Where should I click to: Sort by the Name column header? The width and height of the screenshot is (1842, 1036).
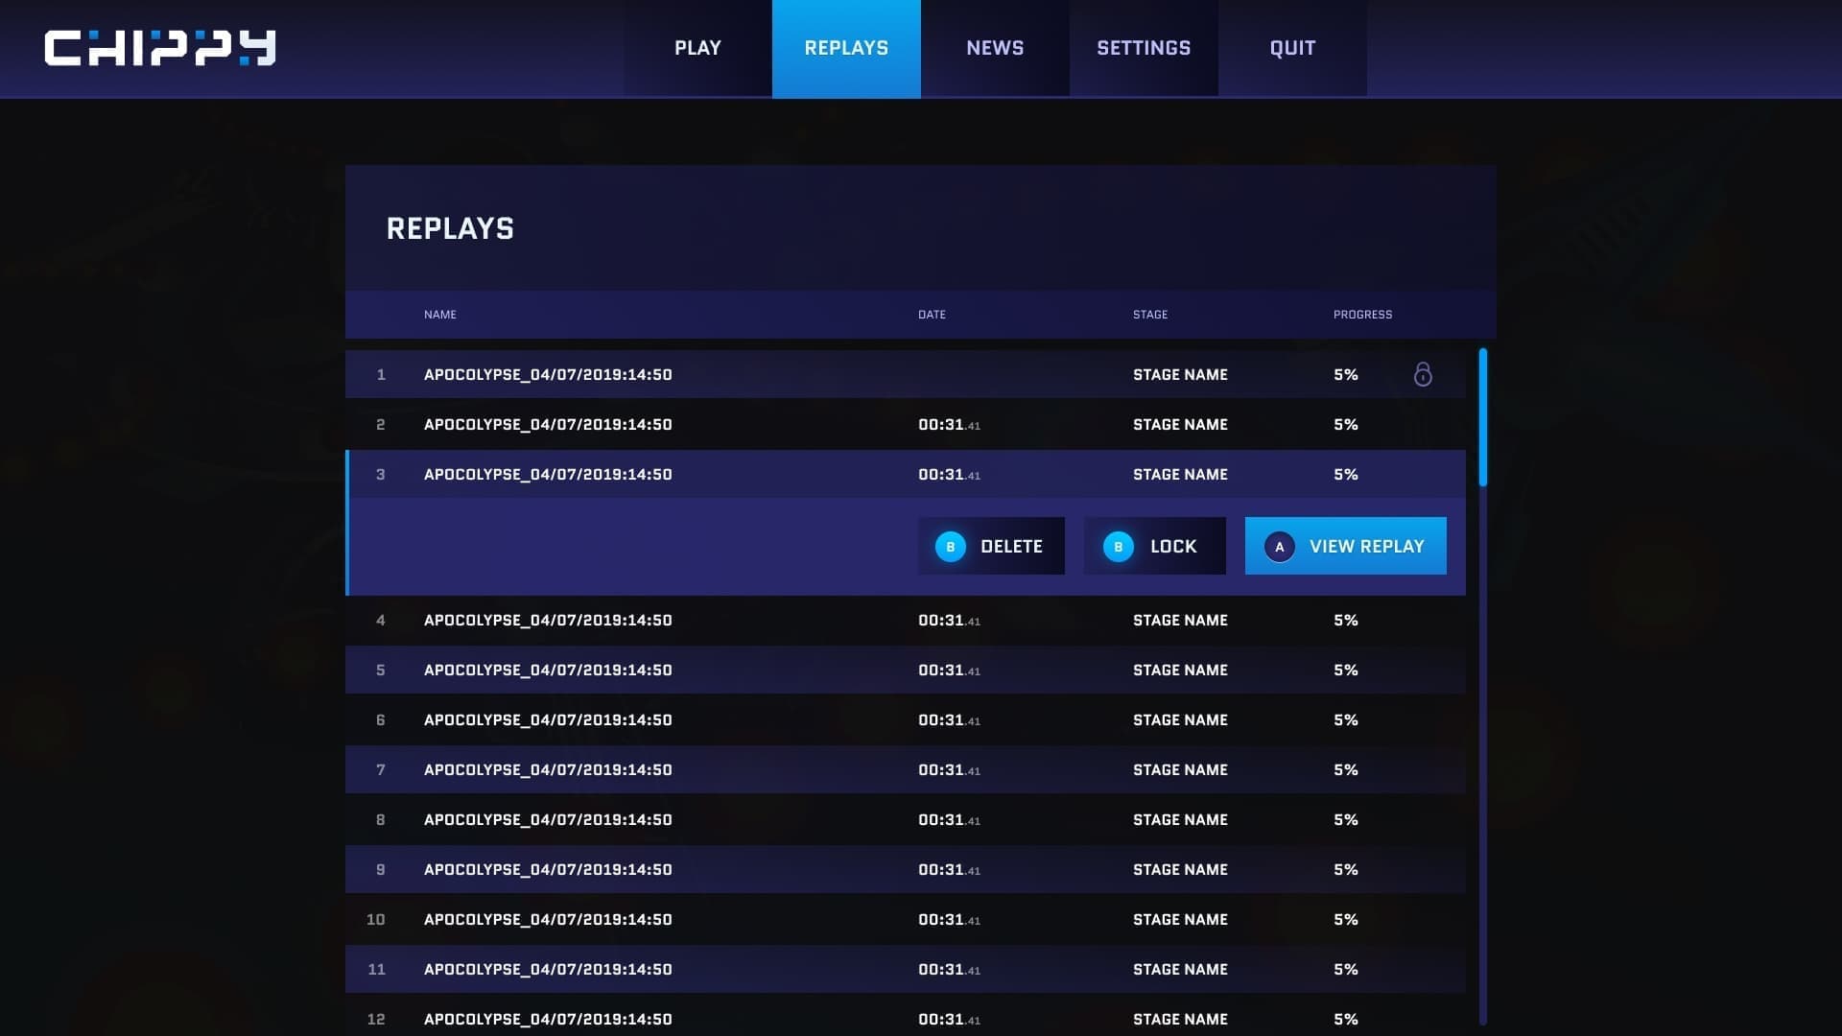440,315
